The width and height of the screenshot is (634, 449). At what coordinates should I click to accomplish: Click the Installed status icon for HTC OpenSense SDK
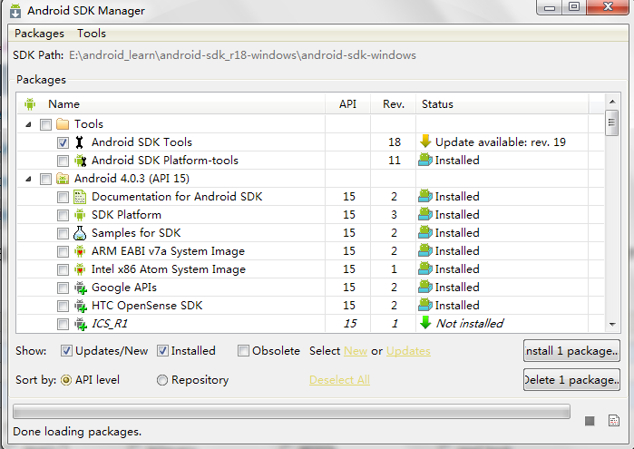point(425,305)
